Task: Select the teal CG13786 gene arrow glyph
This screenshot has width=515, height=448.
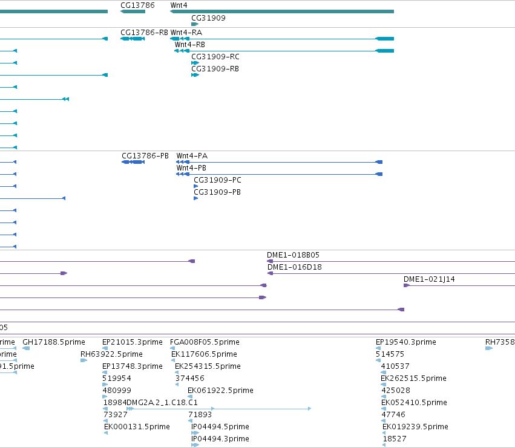Action: pos(133,11)
